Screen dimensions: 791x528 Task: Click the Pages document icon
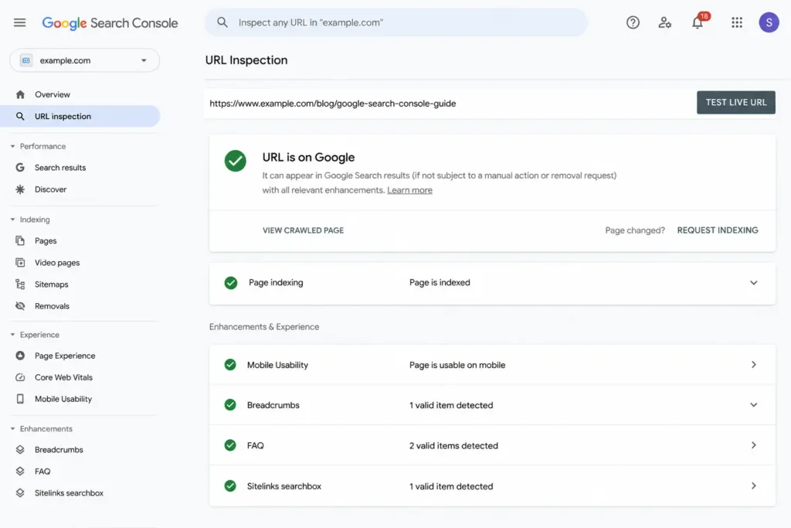point(20,240)
